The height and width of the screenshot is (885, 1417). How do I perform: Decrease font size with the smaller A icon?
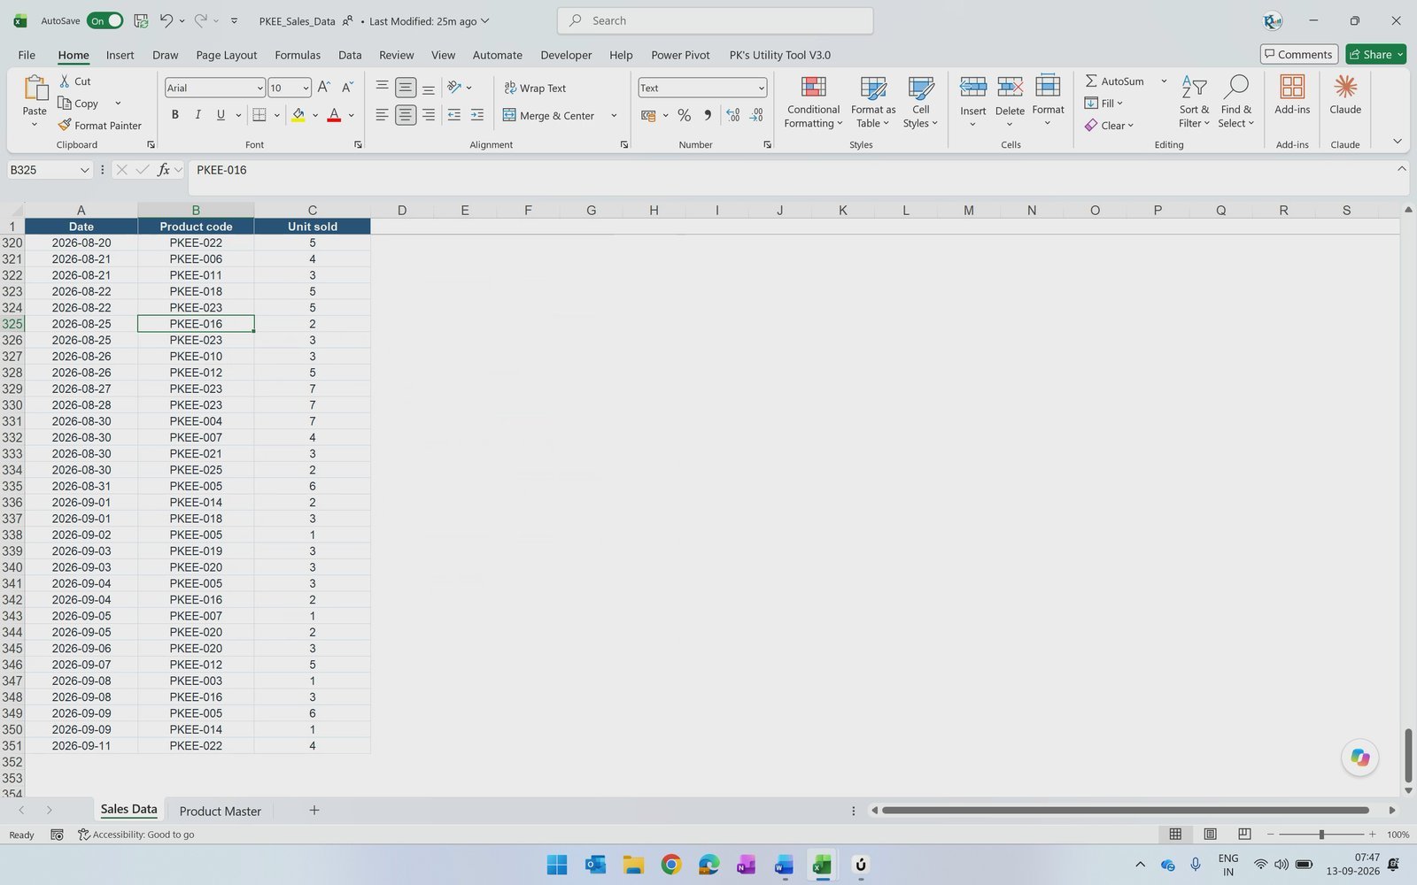click(x=346, y=87)
